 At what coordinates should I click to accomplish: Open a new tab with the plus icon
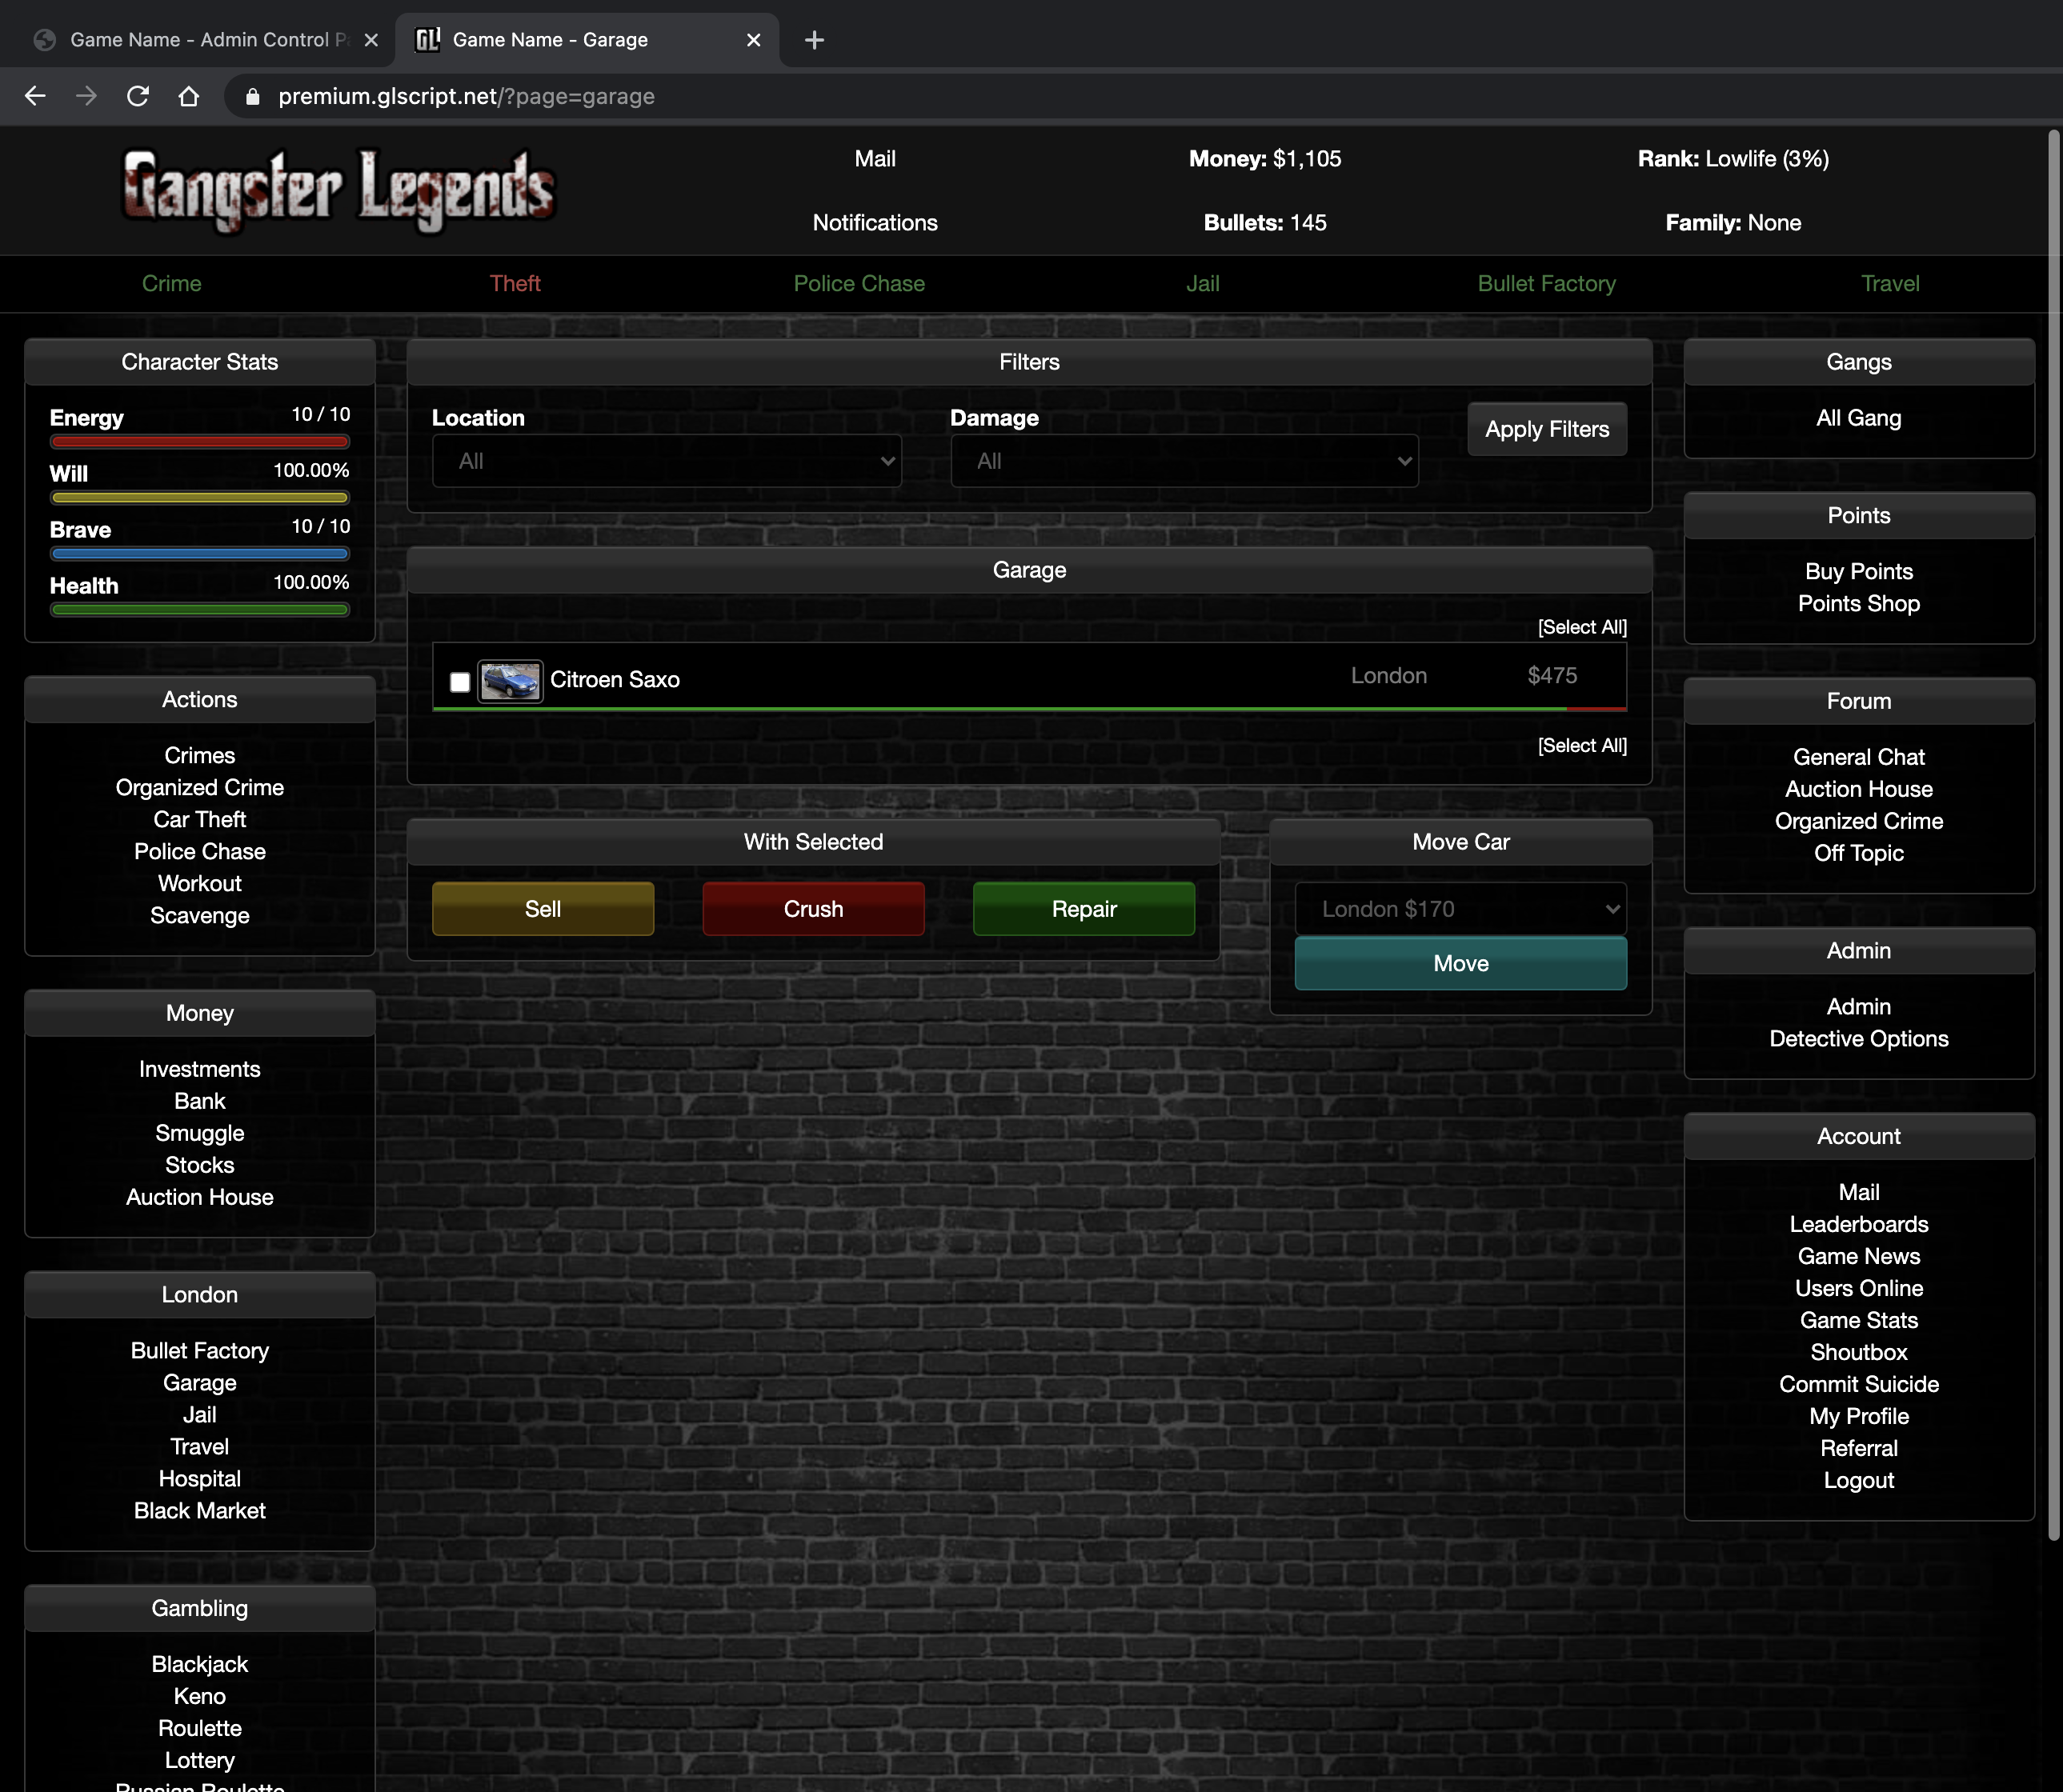coord(815,40)
